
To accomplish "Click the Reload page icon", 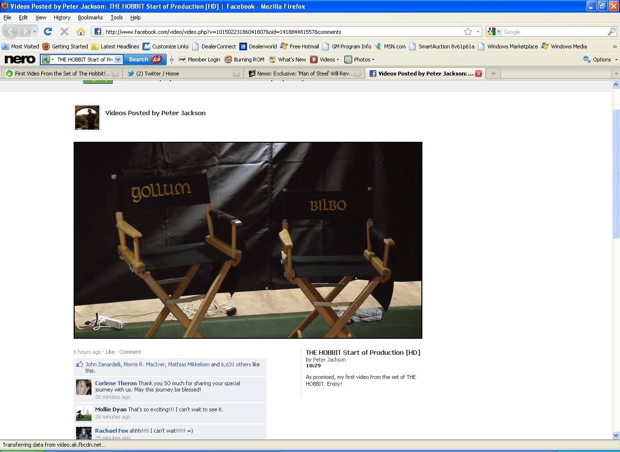I will point(47,31).
